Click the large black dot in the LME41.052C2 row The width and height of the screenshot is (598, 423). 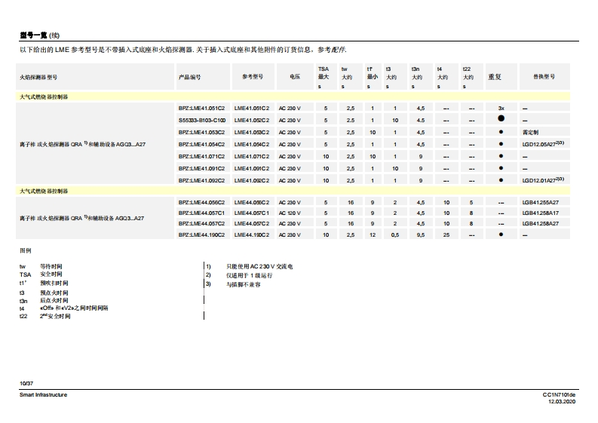501,120
